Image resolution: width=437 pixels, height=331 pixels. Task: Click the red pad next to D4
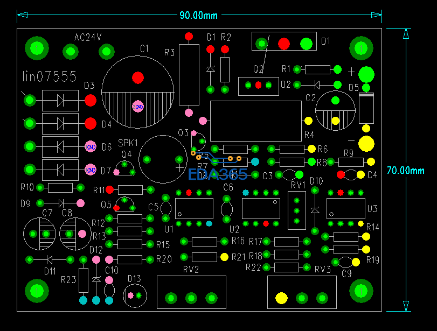pyautogui.click(x=91, y=124)
